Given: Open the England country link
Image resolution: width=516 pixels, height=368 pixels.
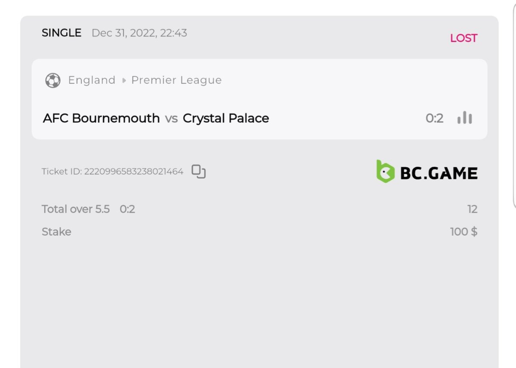Looking at the screenshot, I should (x=92, y=80).
